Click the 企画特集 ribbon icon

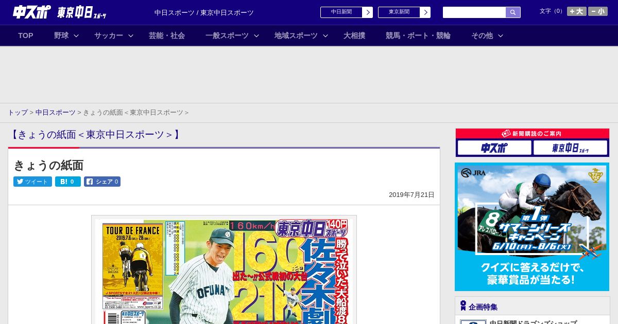click(x=463, y=306)
